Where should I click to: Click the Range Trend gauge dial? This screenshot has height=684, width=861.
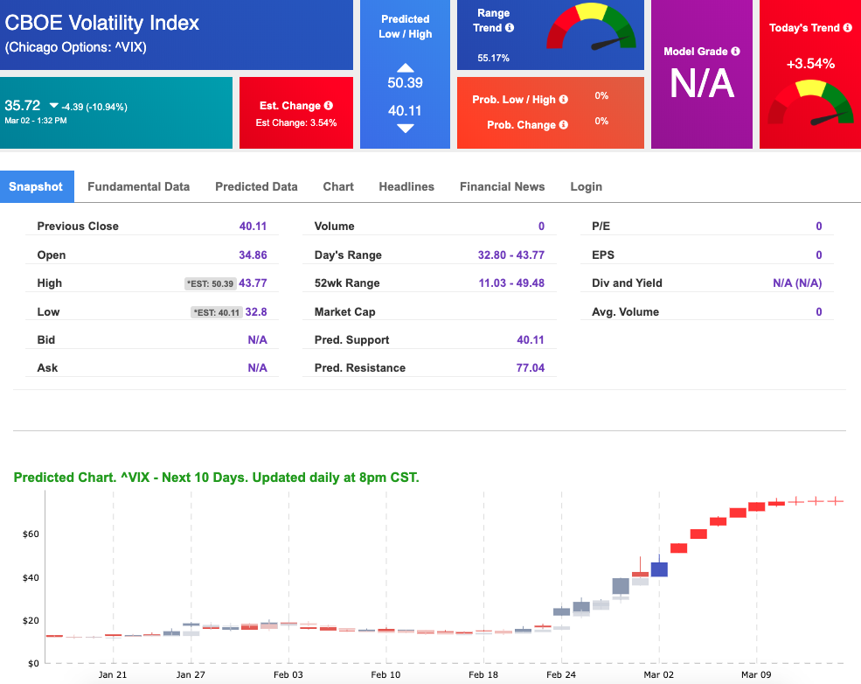tap(592, 27)
